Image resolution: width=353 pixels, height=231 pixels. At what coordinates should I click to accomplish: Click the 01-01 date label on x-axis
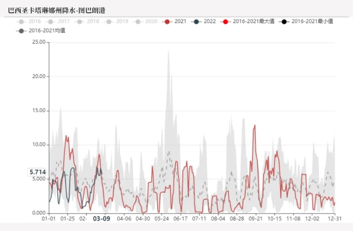[x=49, y=218]
